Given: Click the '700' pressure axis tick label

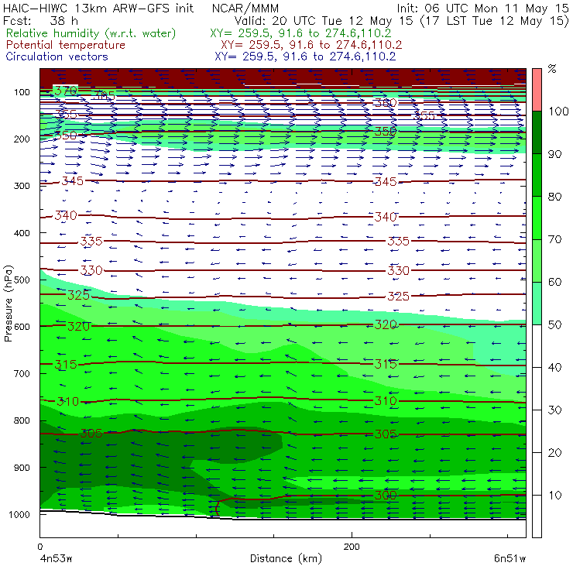Looking at the screenshot, I should [22, 373].
